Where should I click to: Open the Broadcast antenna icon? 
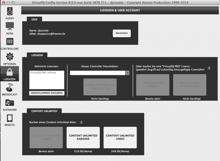tap(10, 87)
